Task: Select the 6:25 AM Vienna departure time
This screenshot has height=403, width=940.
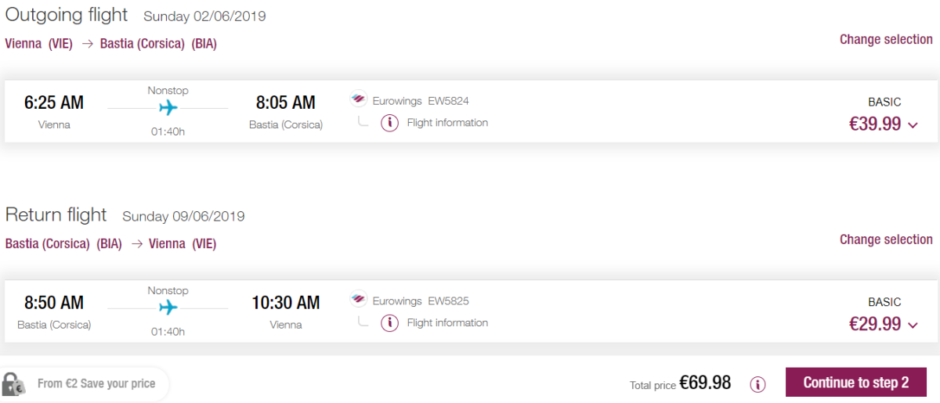Action: [54, 103]
